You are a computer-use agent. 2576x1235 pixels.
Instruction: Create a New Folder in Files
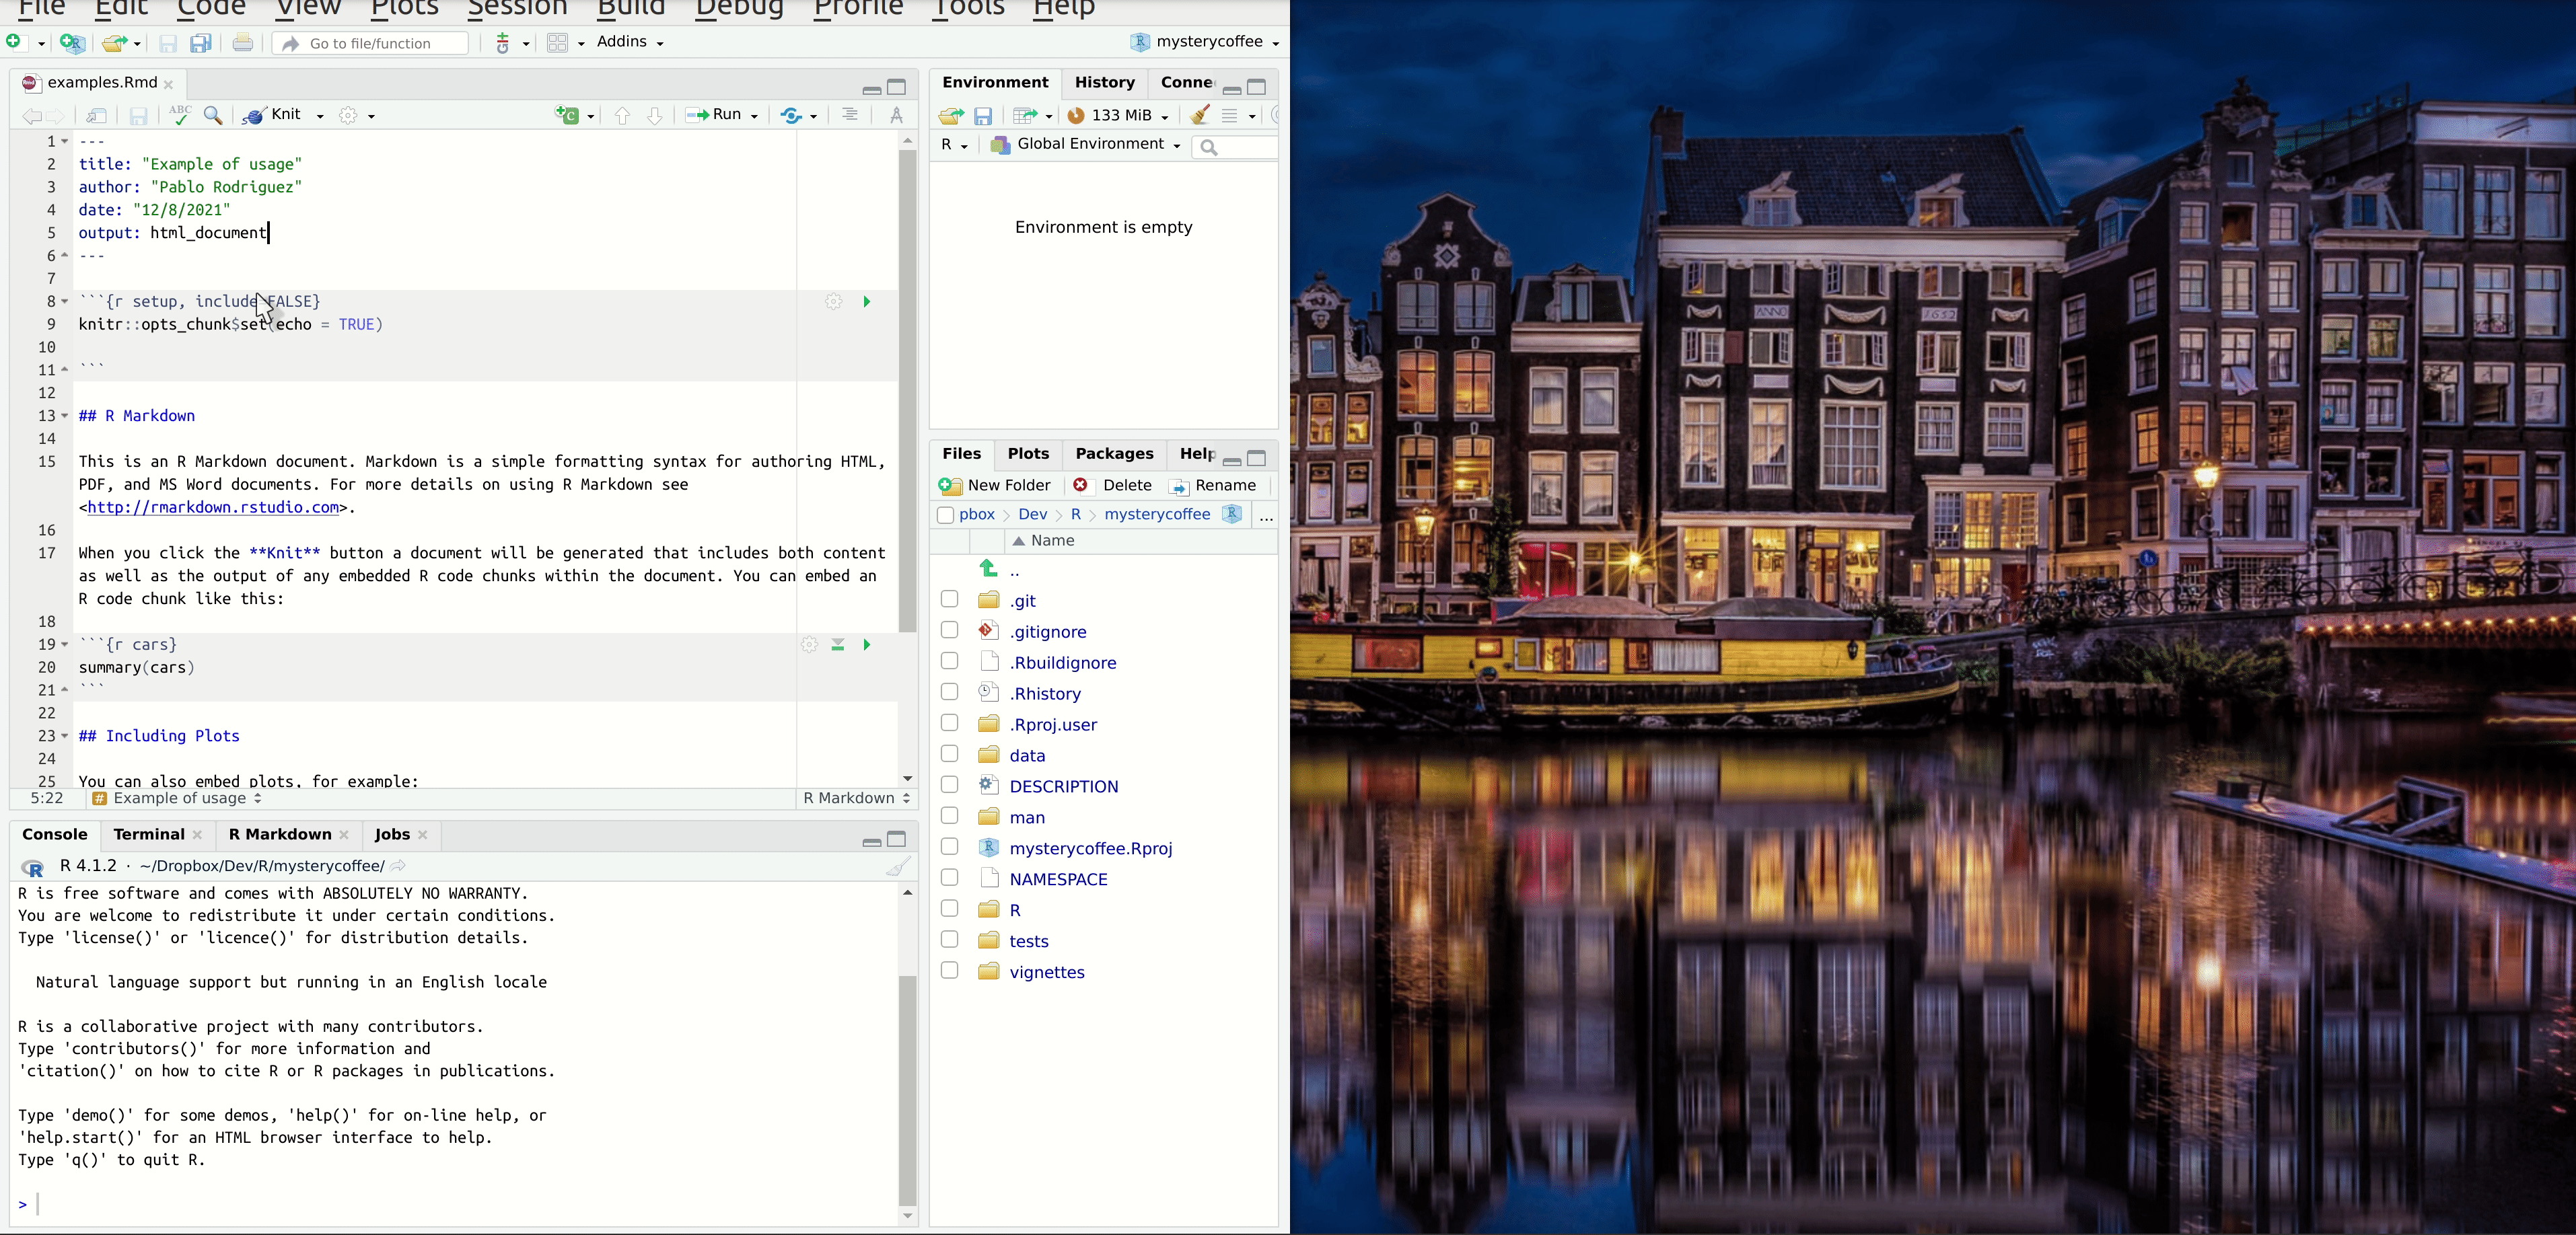pos(995,486)
